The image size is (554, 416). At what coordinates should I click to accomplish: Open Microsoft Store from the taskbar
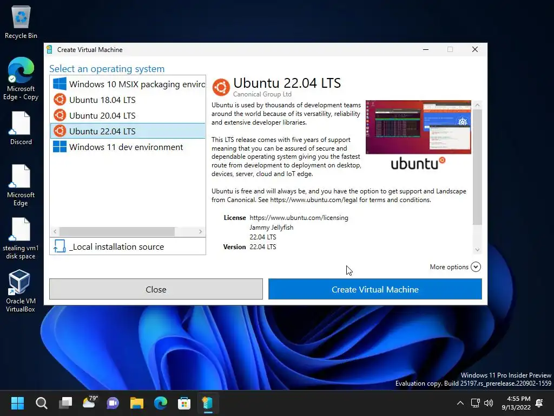click(x=184, y=403)
